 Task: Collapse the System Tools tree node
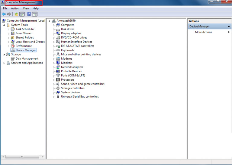(4, 25)
